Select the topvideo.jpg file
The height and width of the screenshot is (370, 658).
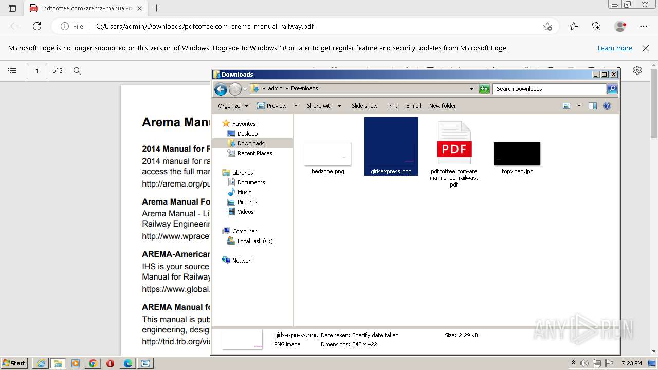click(517, 158)
